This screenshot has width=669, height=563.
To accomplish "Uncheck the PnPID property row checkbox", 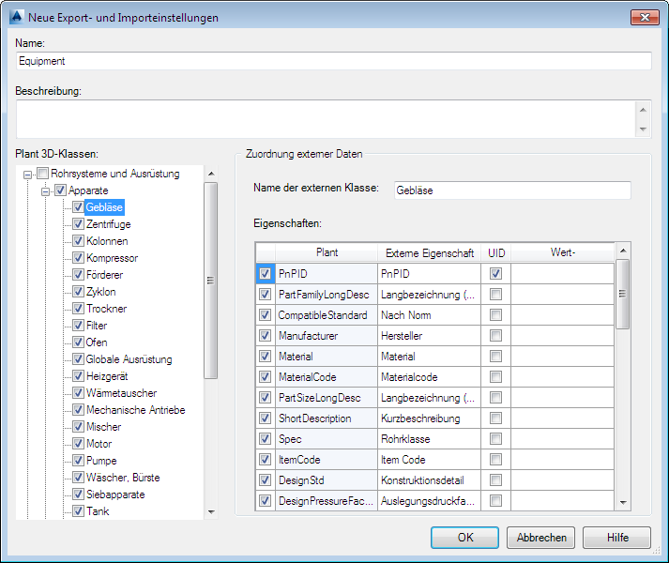I will [265, 273].
